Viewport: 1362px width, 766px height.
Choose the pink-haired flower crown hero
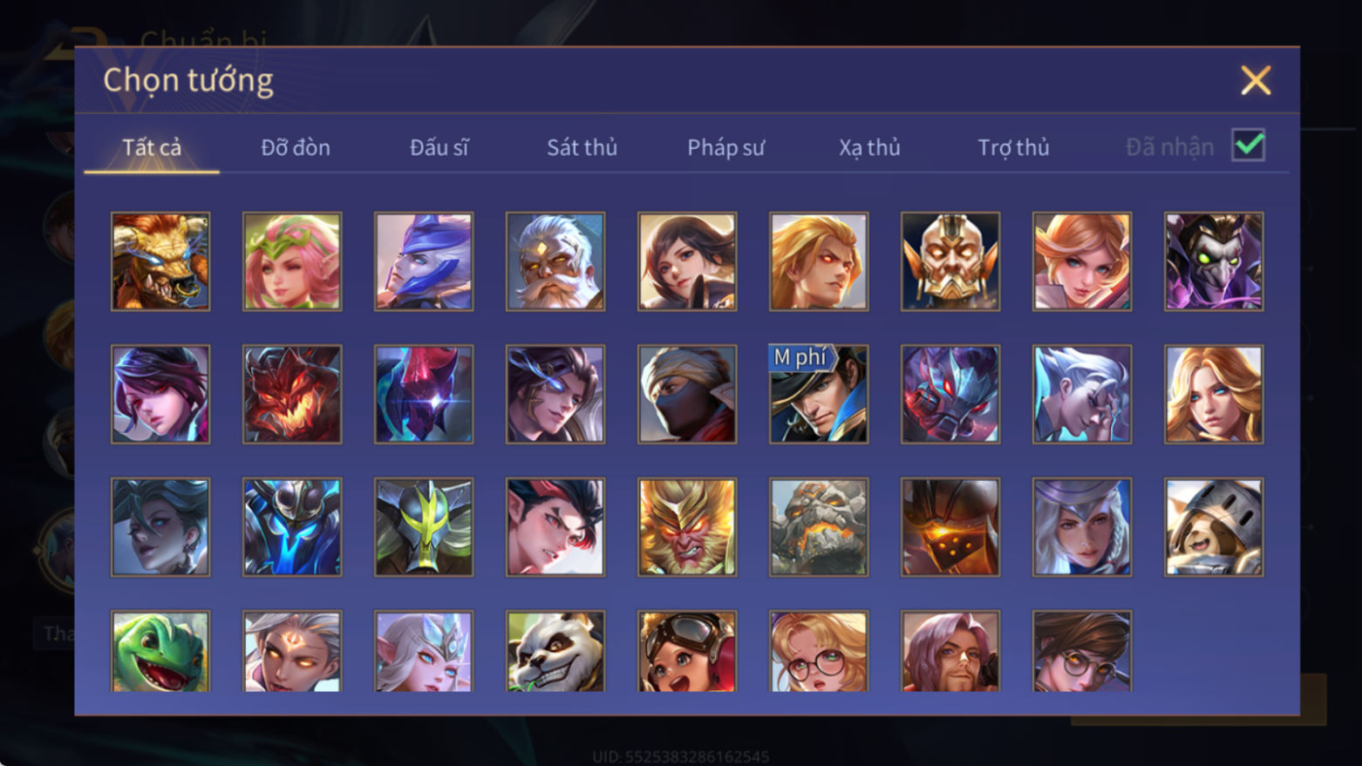[x=292, y=261]
